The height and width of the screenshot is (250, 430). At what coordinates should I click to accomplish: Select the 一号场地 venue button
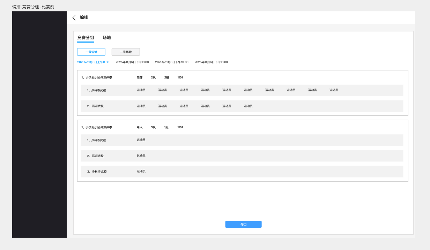coord(91,52)
